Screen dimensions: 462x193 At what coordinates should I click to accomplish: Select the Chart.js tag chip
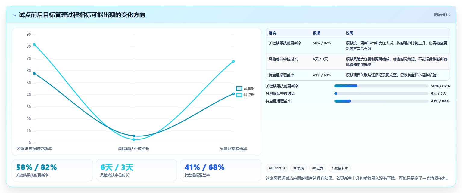pos(277,168)
